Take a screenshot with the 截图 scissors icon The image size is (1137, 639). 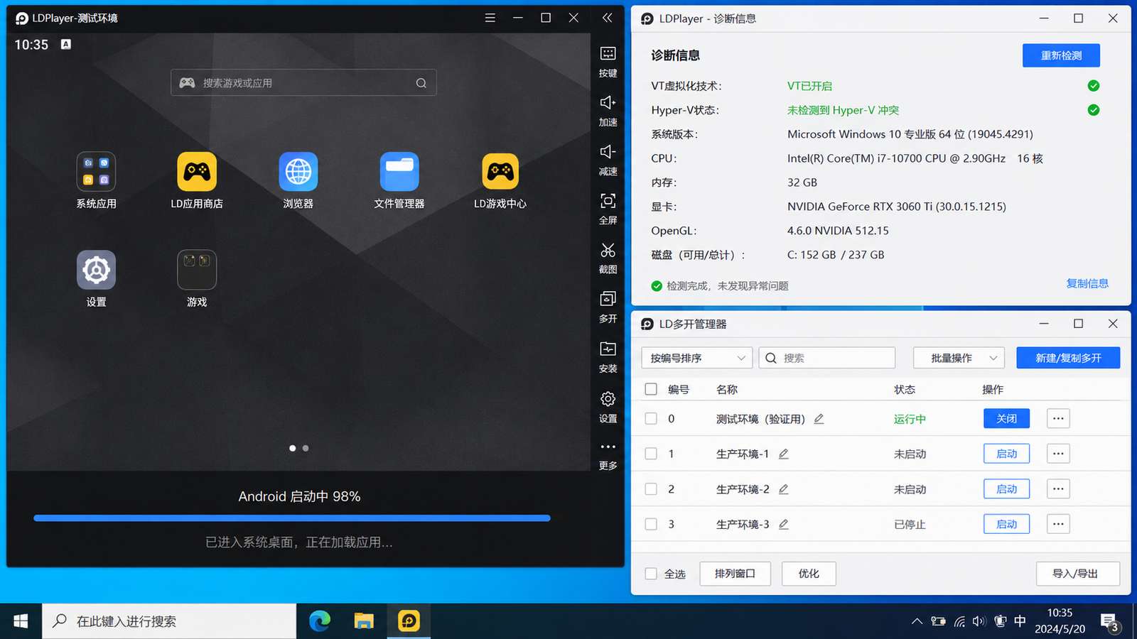[x=608, y=258]
